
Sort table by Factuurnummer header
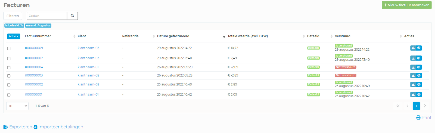[x=38, y=36]
